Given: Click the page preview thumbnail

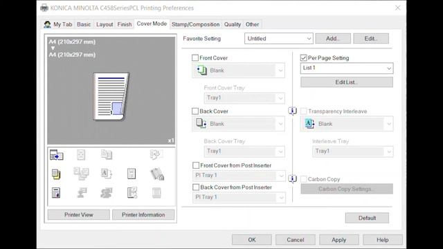Looking at the screenshot, I should (111, 96).
